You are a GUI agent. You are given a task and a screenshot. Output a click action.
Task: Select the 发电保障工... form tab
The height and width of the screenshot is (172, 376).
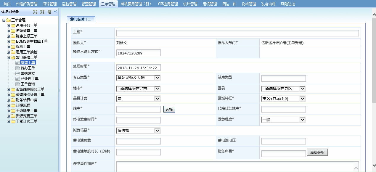(81, 20)
